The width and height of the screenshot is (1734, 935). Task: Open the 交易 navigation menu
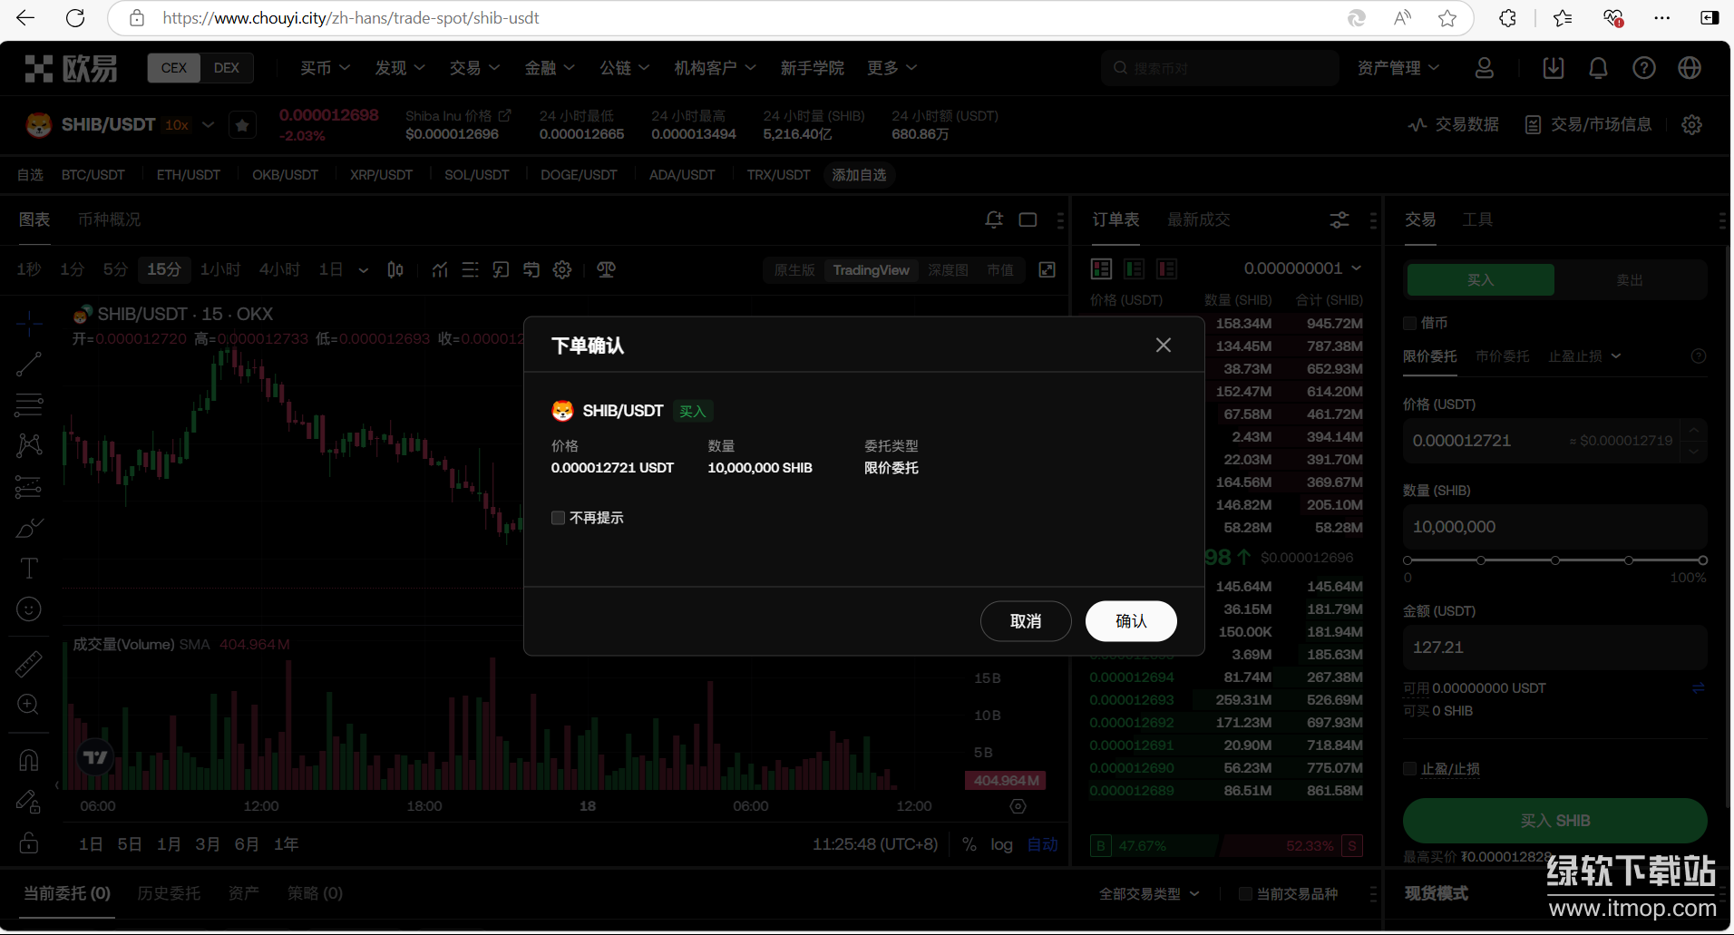pyautogui.click(x=474, y=68)
